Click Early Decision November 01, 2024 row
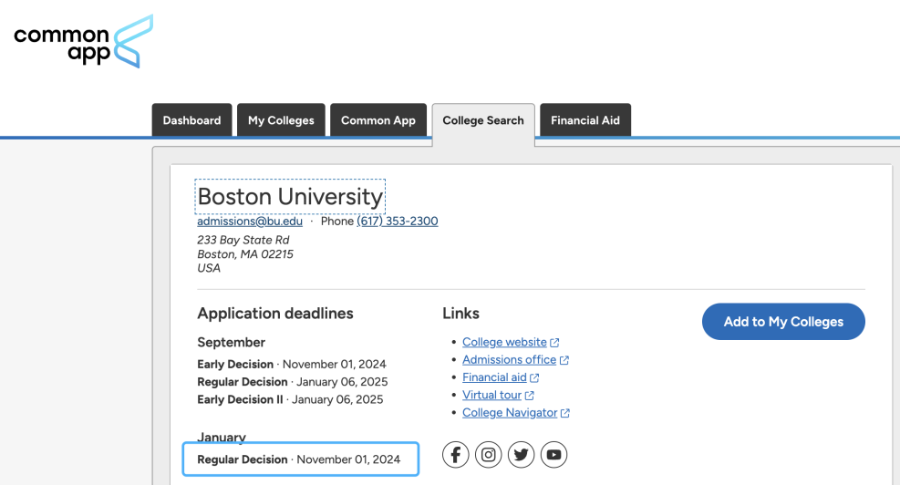Screen dimensions: 900x485 tap(292, 365)
